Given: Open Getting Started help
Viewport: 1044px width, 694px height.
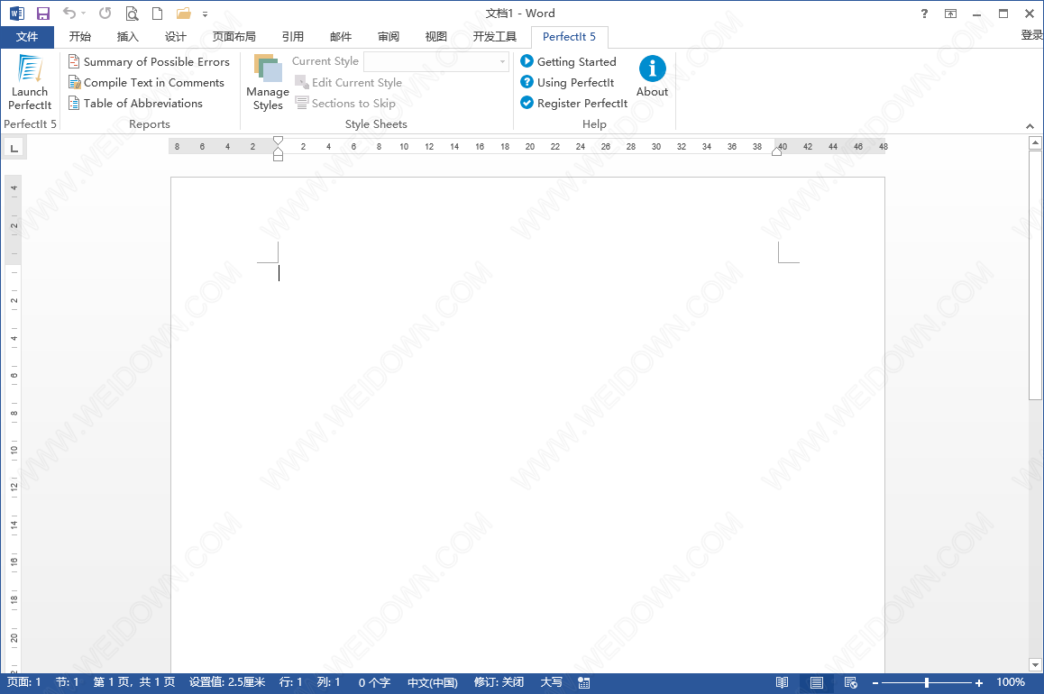Looking at the screenshot, I should point(569,62).
